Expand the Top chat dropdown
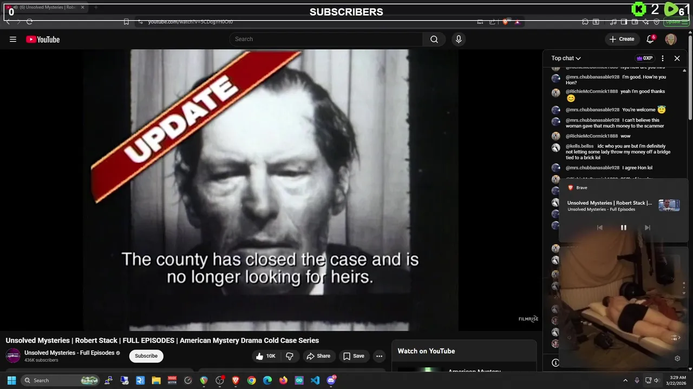This screenshot has height=389, width=693. (x=566, y=58)
